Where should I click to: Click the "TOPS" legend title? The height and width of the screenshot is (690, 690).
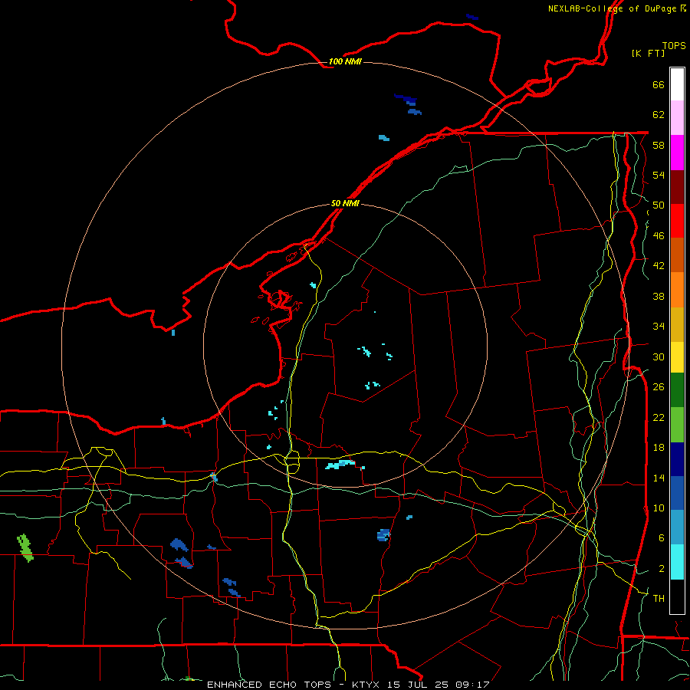coord(674,46)
